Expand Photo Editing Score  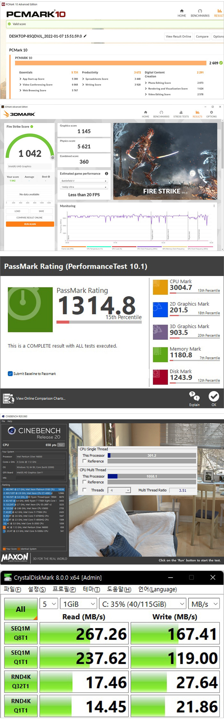tap(146, 83)
